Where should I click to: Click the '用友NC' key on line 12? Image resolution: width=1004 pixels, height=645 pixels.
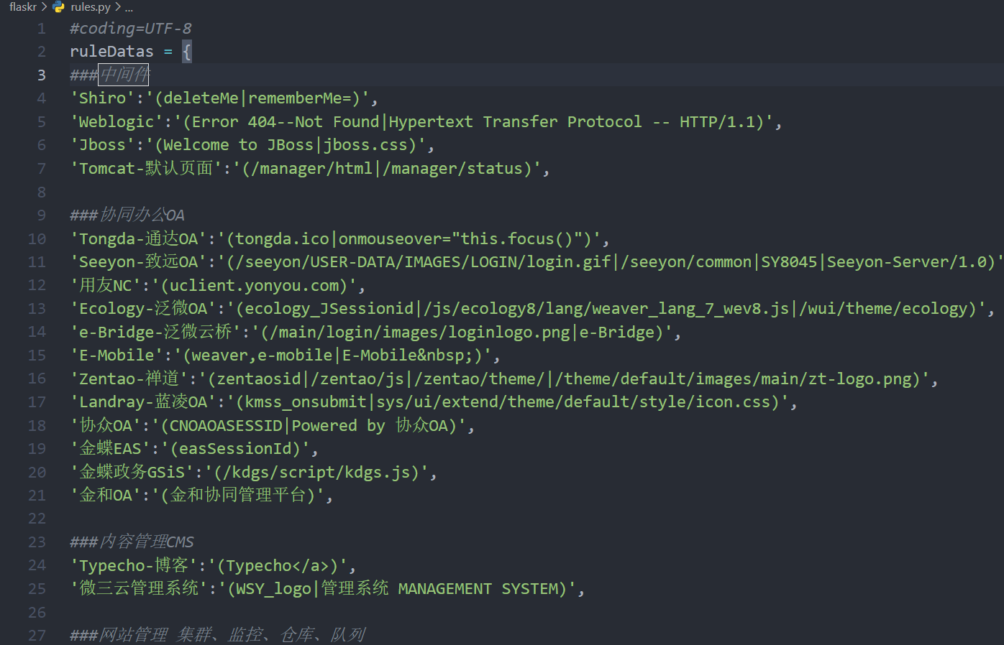[x=106, y=285]
